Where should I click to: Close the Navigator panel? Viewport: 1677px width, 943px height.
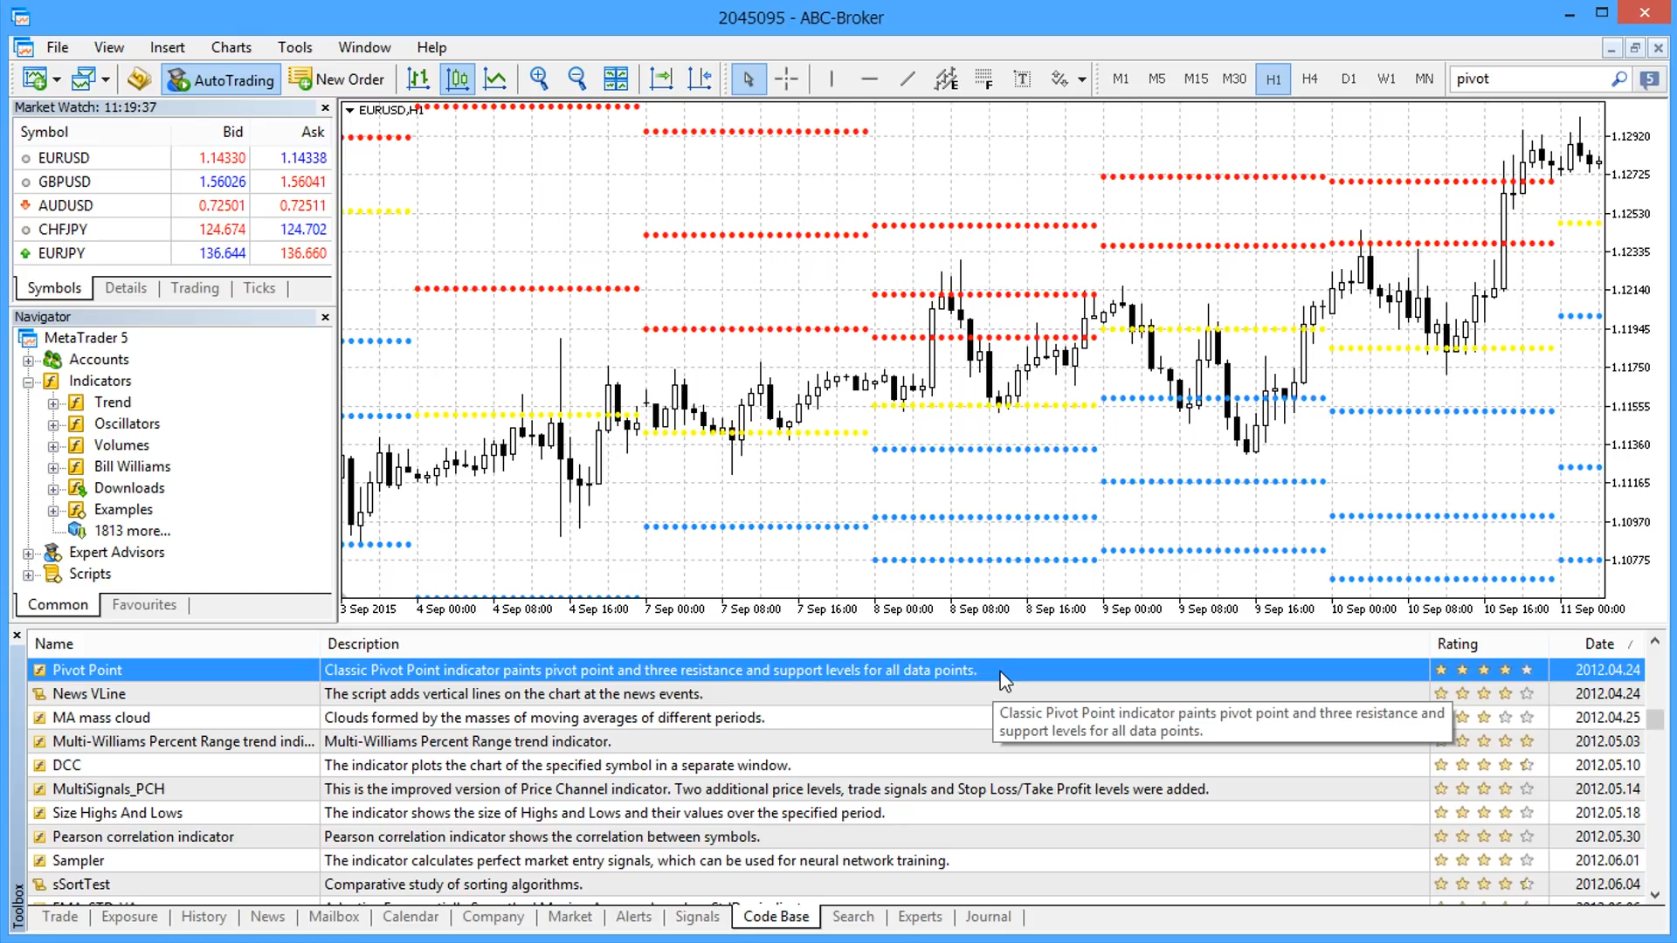click(325, 317)
